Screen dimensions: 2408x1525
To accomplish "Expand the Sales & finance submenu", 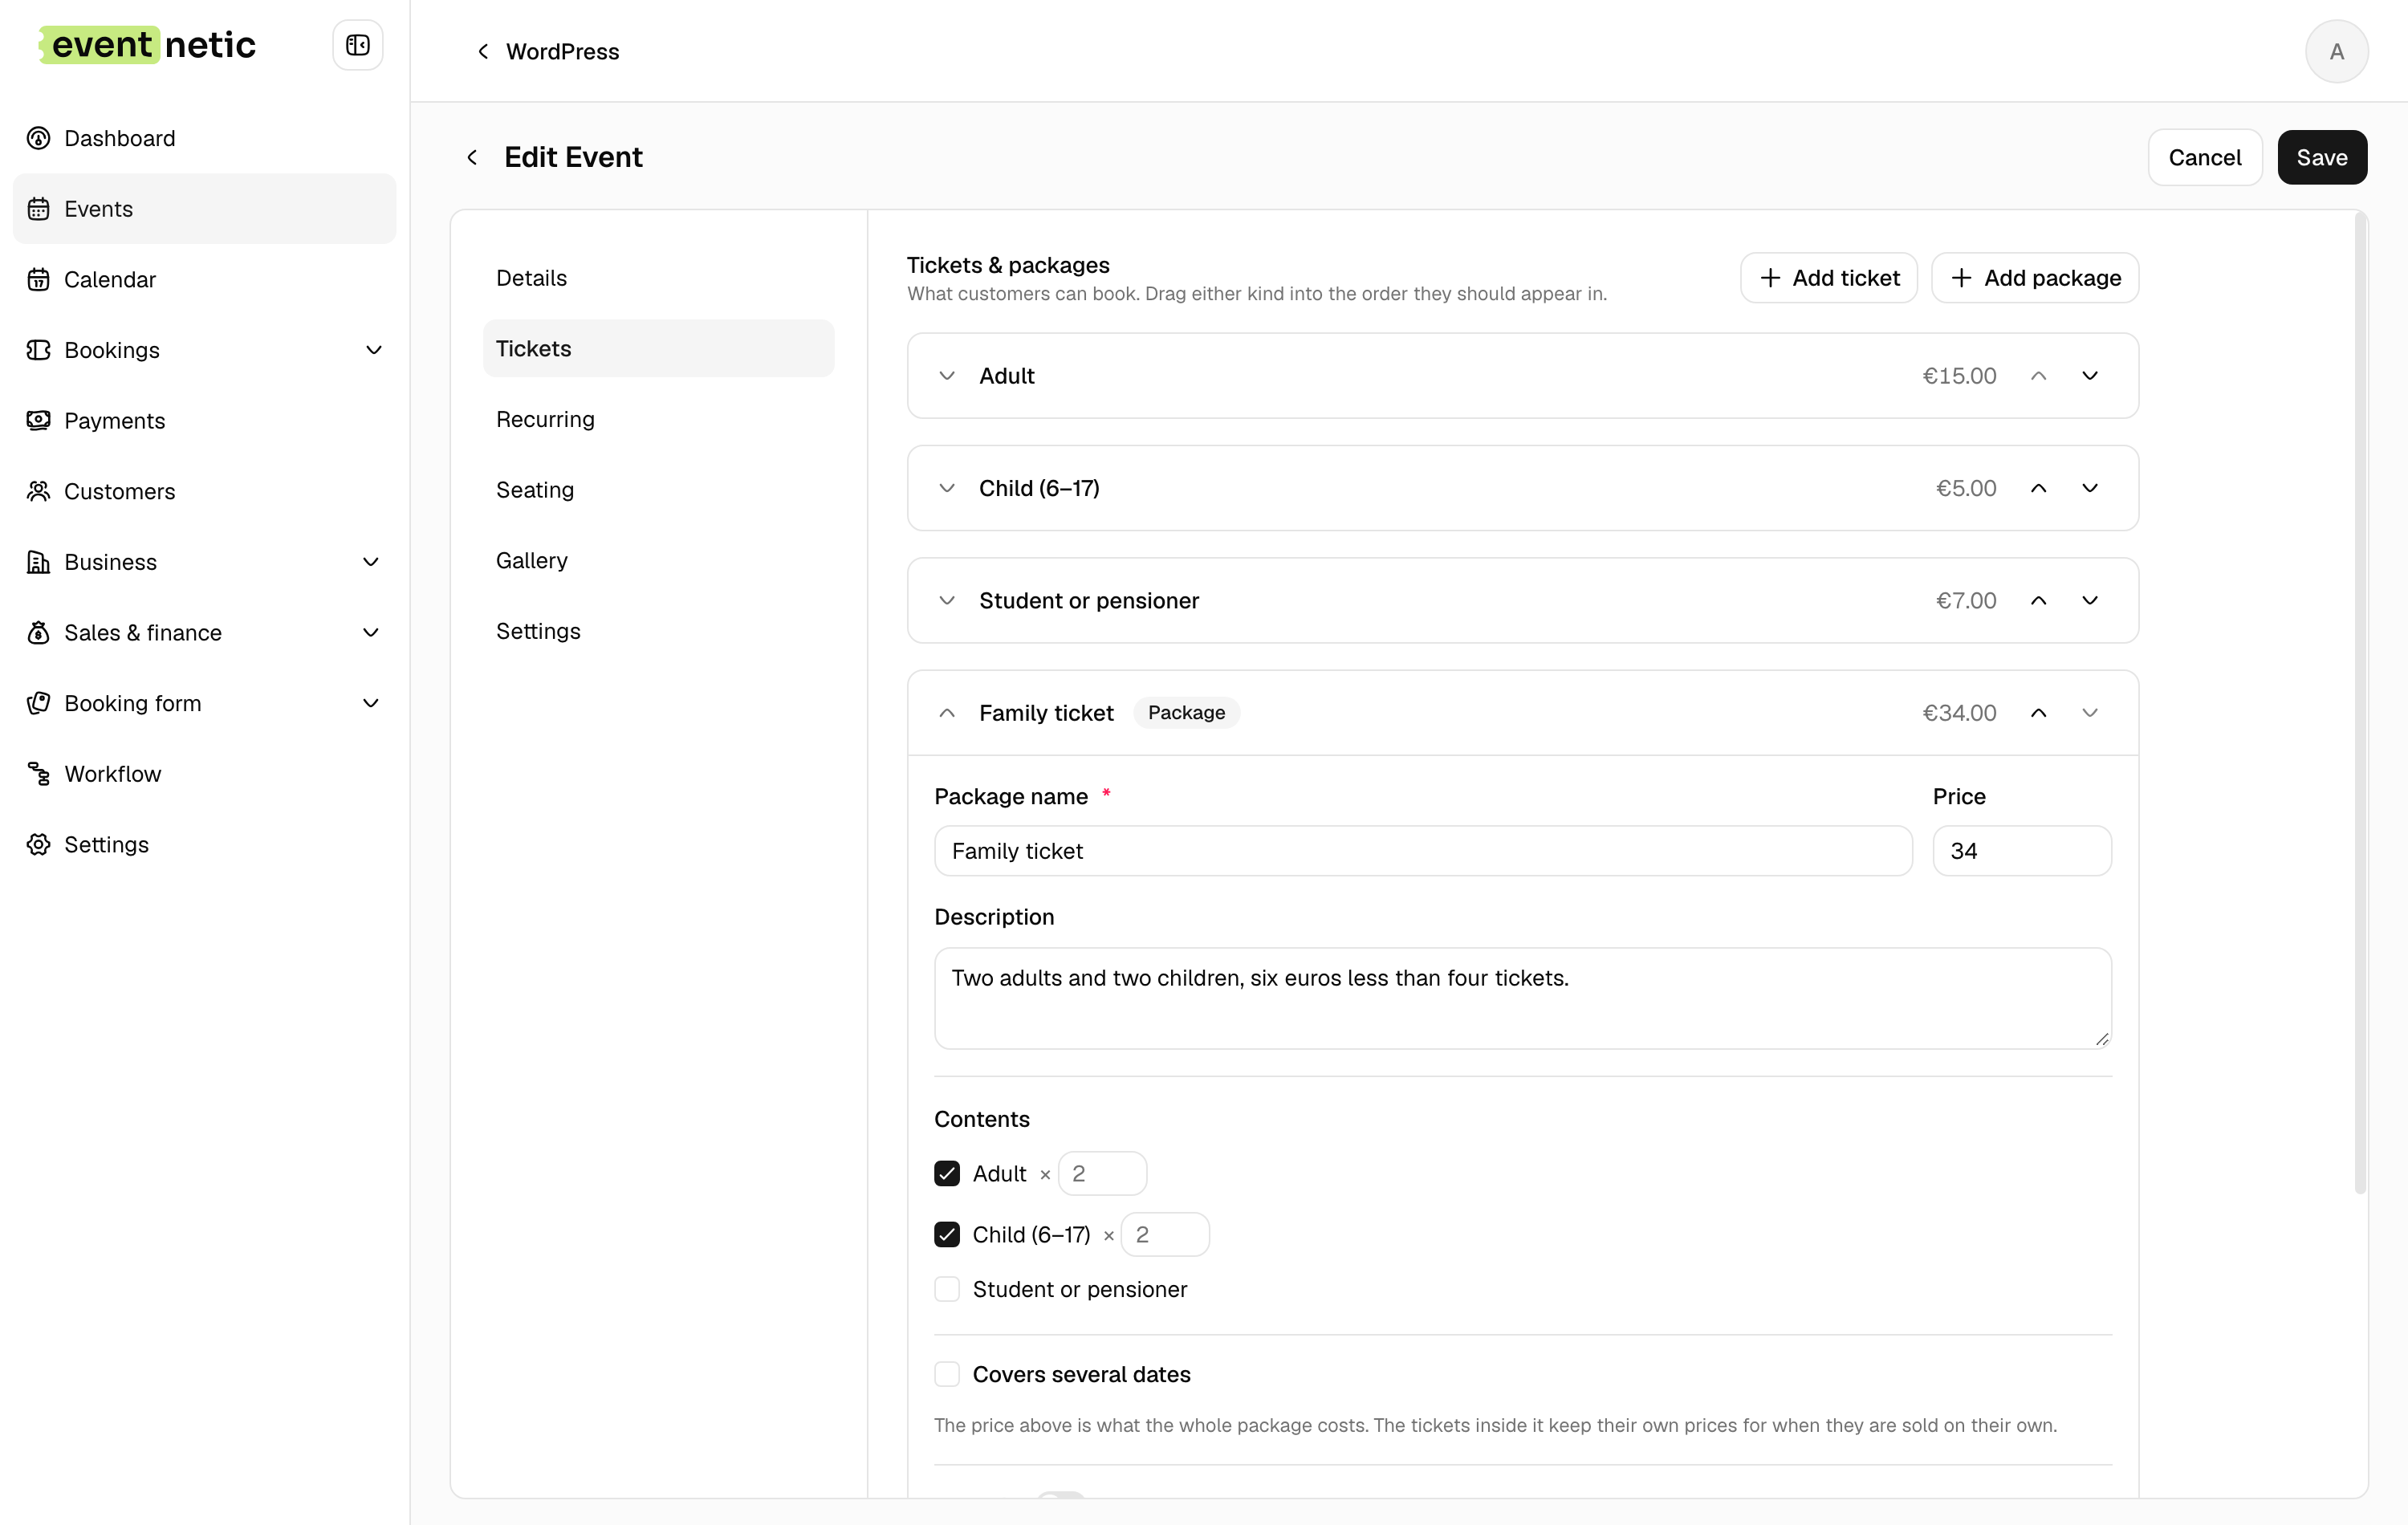I will (x=370, y=632).
